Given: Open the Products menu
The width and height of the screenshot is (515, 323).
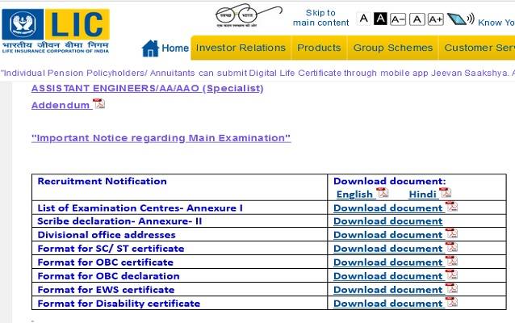Looking at the screenshot, I should pos(319,48).
